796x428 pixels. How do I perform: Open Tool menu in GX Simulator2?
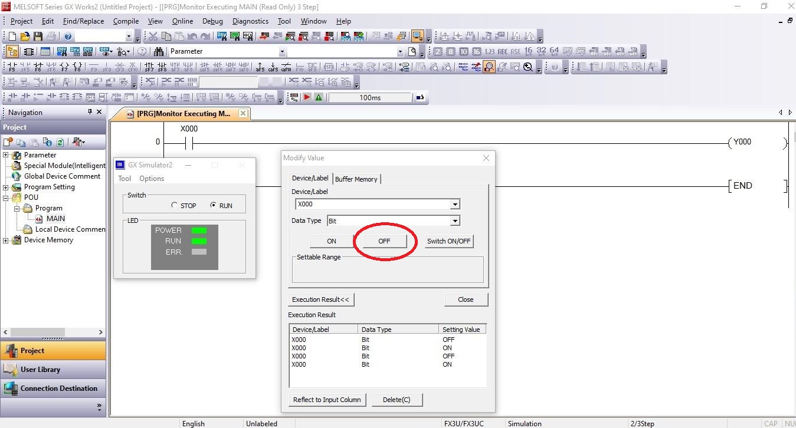pos(125,179)
